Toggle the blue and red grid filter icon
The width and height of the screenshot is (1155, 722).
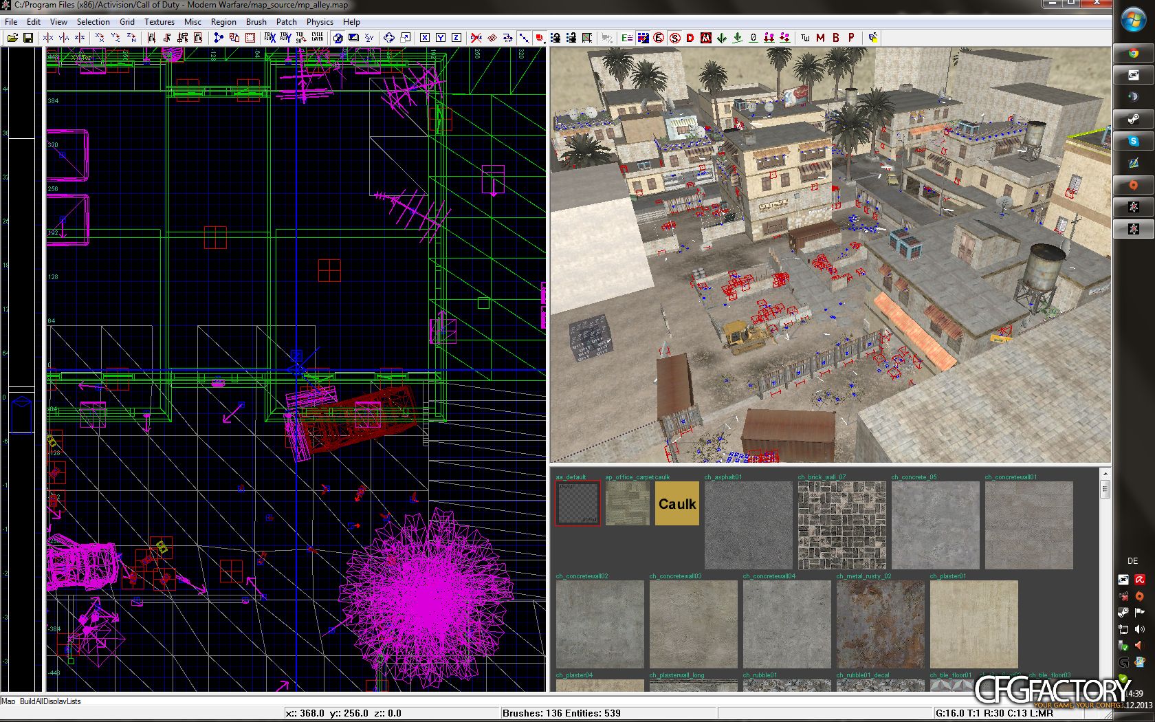pos(643,38)
